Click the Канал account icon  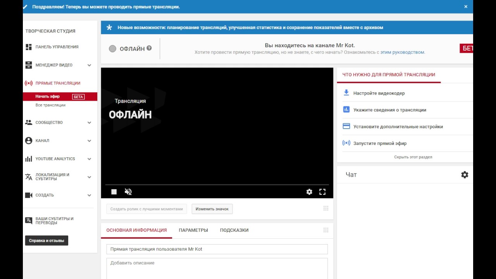point(29,141)
